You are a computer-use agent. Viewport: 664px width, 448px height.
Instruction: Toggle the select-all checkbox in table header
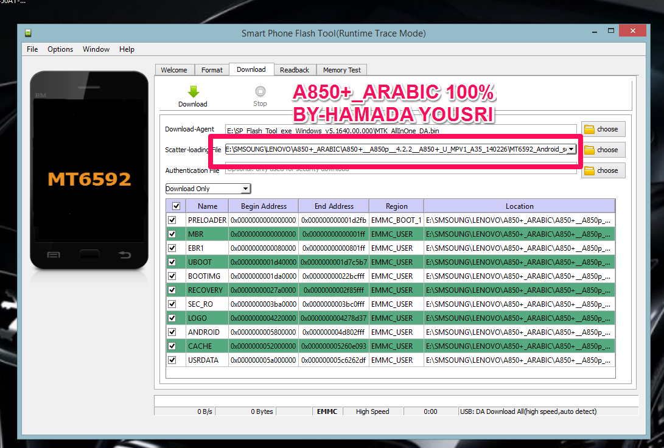176,206
